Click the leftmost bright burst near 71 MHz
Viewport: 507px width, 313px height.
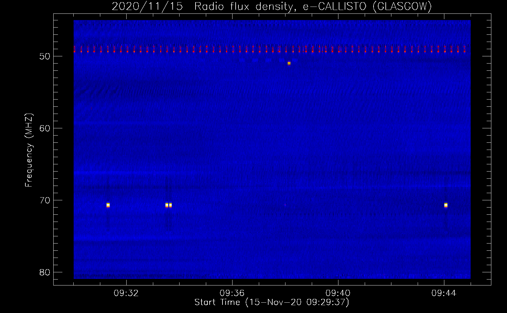pos(108,205)
